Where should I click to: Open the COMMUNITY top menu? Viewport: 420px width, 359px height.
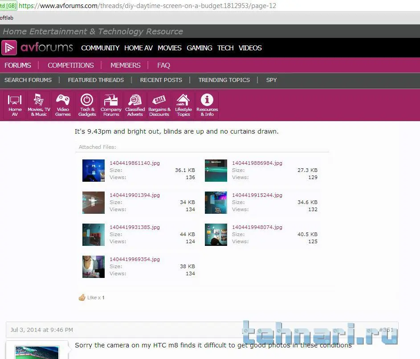point(100,48)
